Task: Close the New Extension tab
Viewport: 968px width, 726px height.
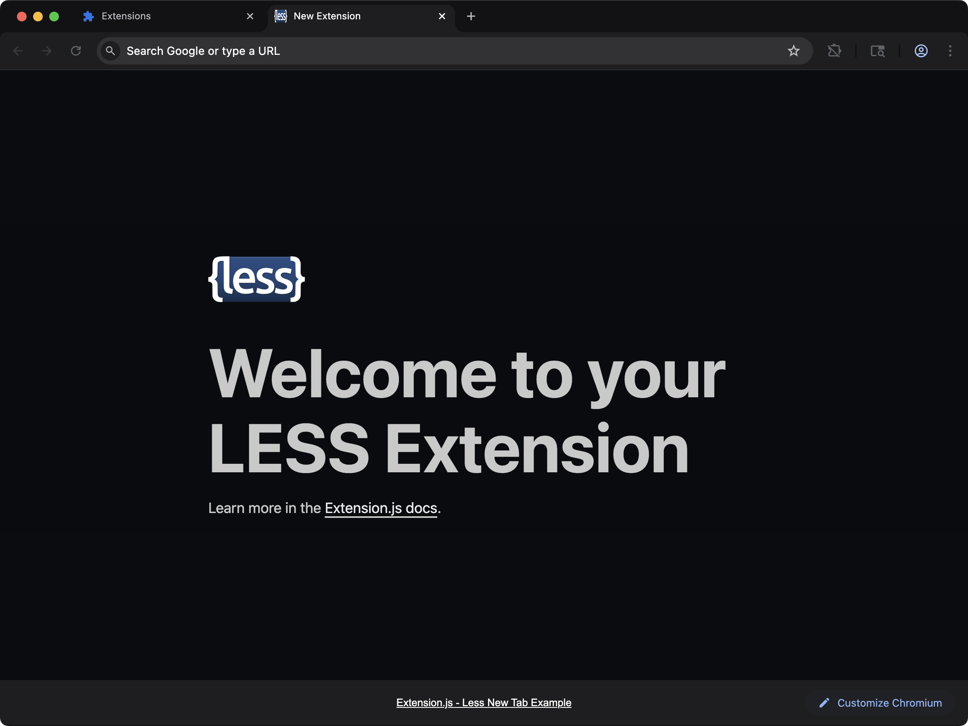Action: tap(442, 16)
